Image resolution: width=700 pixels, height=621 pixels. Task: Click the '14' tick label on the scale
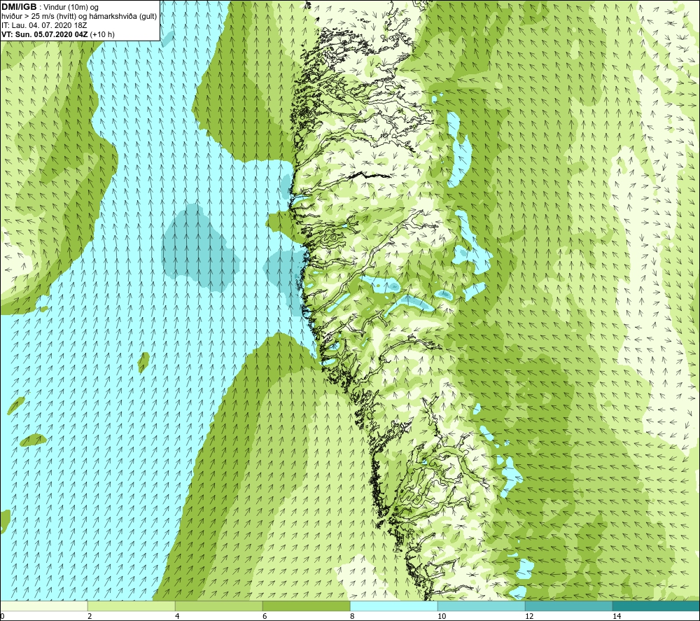(617, 616)
